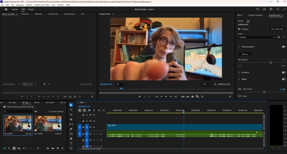Switch to Browse tab in Essential Sound

pyautogui.click(x=241, y=21)
